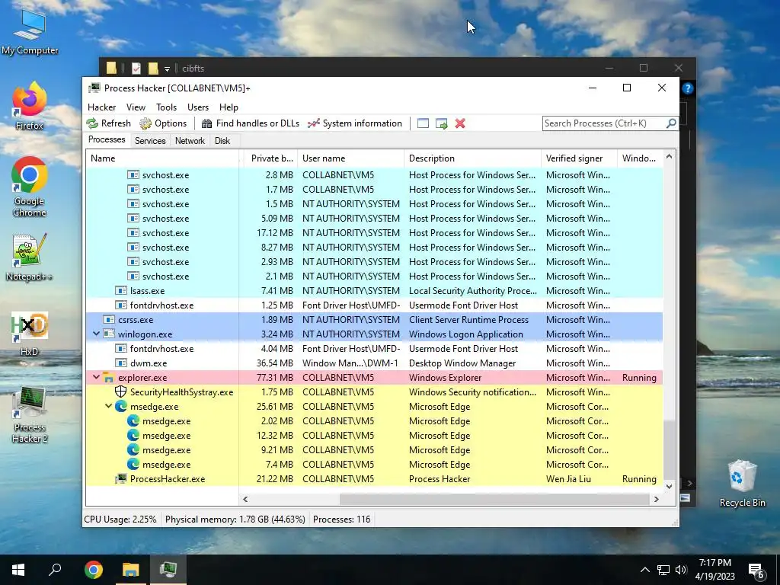
Task: Switch to the Services tab
Action: click(x=150, y=141)
